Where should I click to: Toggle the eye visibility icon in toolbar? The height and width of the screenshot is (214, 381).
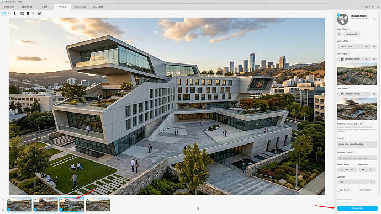(x=34, y=13)
